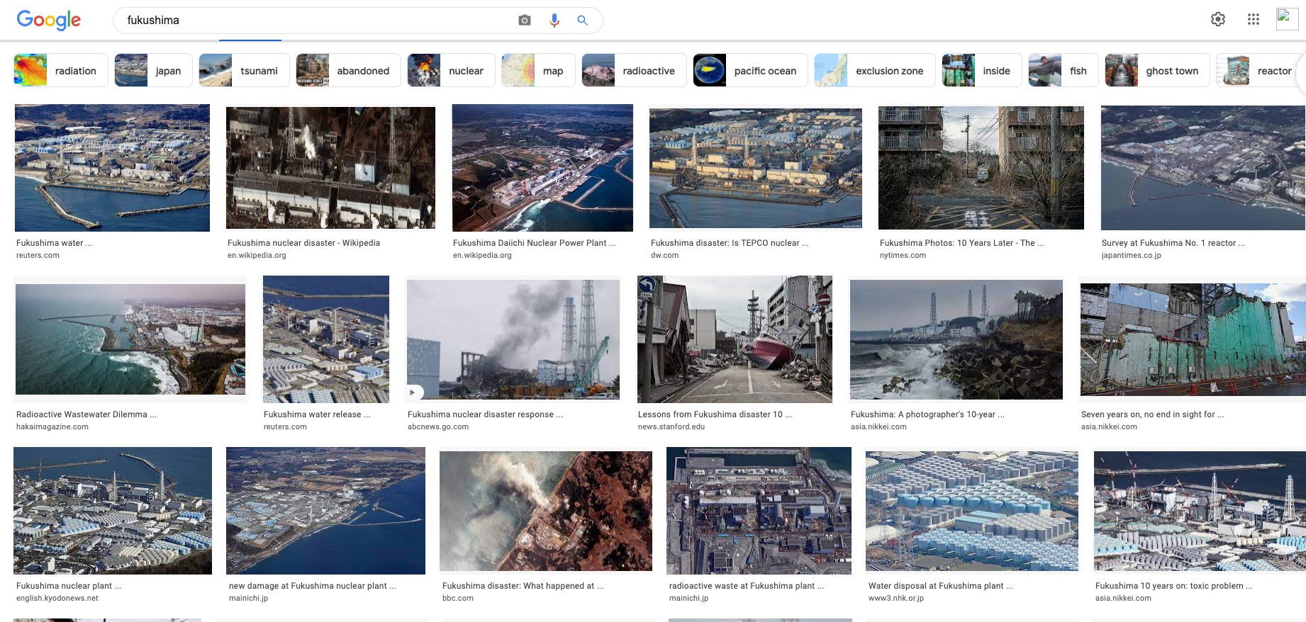
Task: Select the pacific ocean suggestion chip
Action: tap(749, 71)
